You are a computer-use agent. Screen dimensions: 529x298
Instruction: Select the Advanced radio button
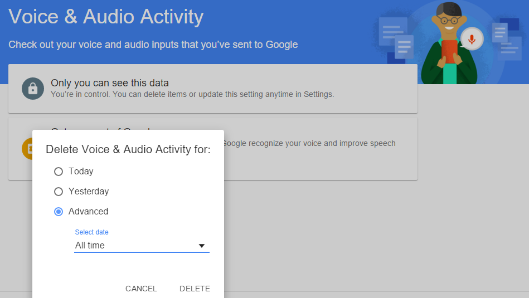click(59, 212)
